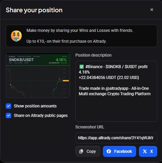
Task: Click the 4.18% profit figure in the preview
Action: coord(61,60)
